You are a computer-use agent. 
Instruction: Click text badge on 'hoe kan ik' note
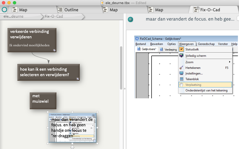pyautogui.click(x=78, y=79)
